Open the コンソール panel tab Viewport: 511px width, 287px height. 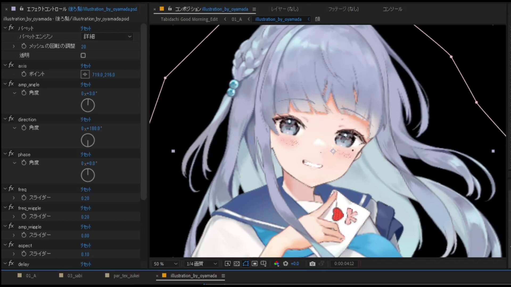point(392,9)
